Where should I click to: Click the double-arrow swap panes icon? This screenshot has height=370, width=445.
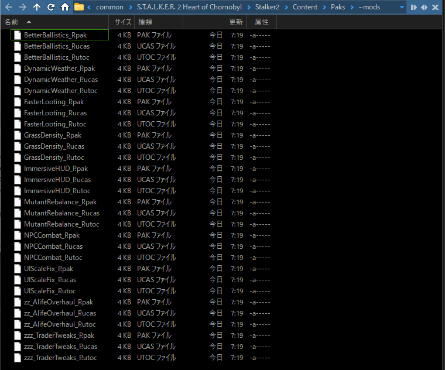point(425,8)
